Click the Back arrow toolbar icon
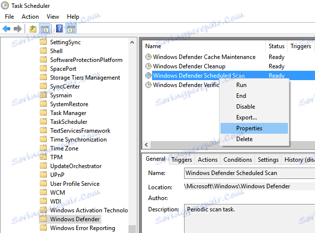 [x=6, y=29]
